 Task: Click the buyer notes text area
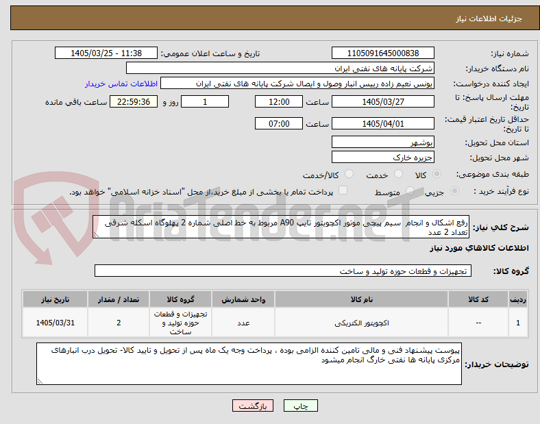tap(249, 364)
